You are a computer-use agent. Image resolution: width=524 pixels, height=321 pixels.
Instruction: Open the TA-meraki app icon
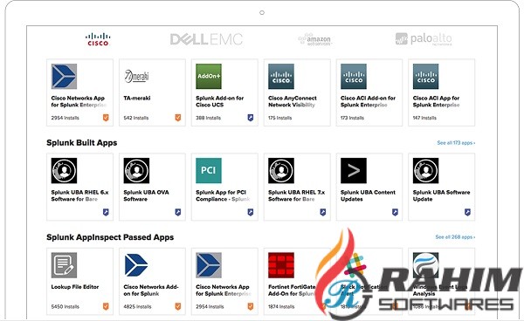[136, 77]
